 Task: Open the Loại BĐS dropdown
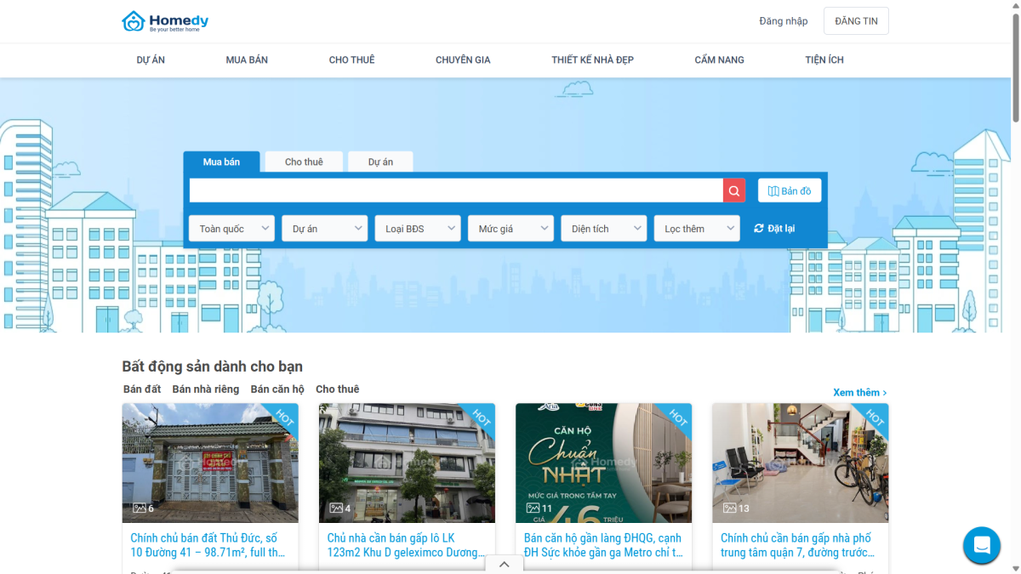pos(417,229)
